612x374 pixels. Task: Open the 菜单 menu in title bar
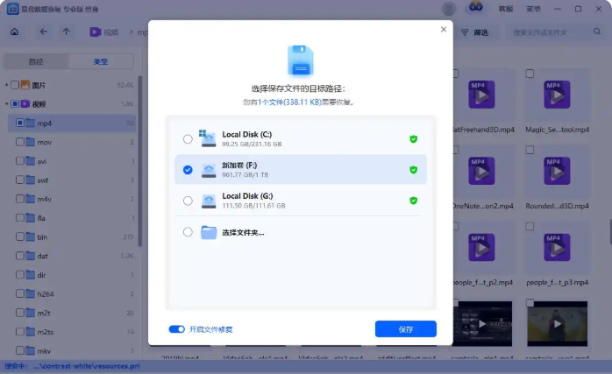(533, 9)
